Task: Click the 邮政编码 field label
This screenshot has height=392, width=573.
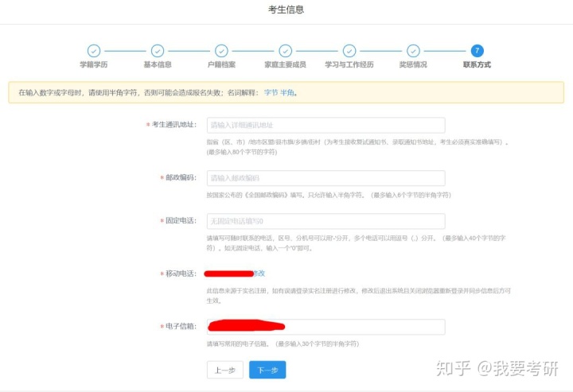Action: pyautogui.click(x=181, y=177)
